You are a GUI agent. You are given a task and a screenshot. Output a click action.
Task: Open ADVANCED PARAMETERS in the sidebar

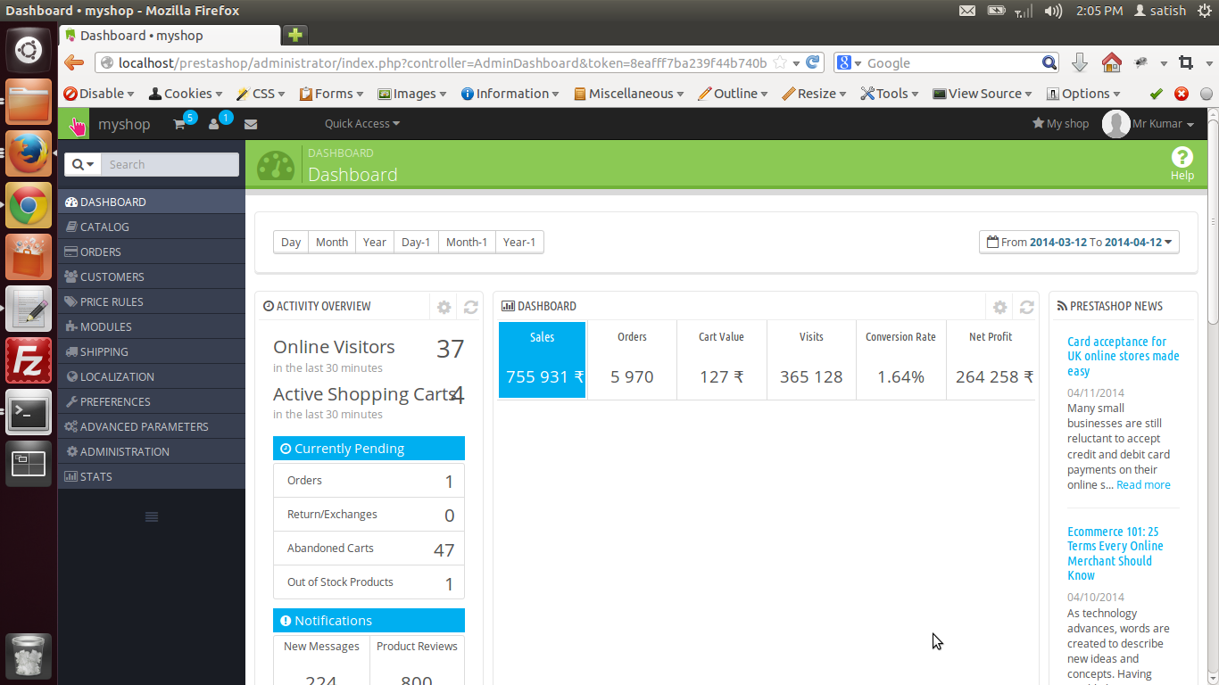pyautogui.click(x=152, y=427)
